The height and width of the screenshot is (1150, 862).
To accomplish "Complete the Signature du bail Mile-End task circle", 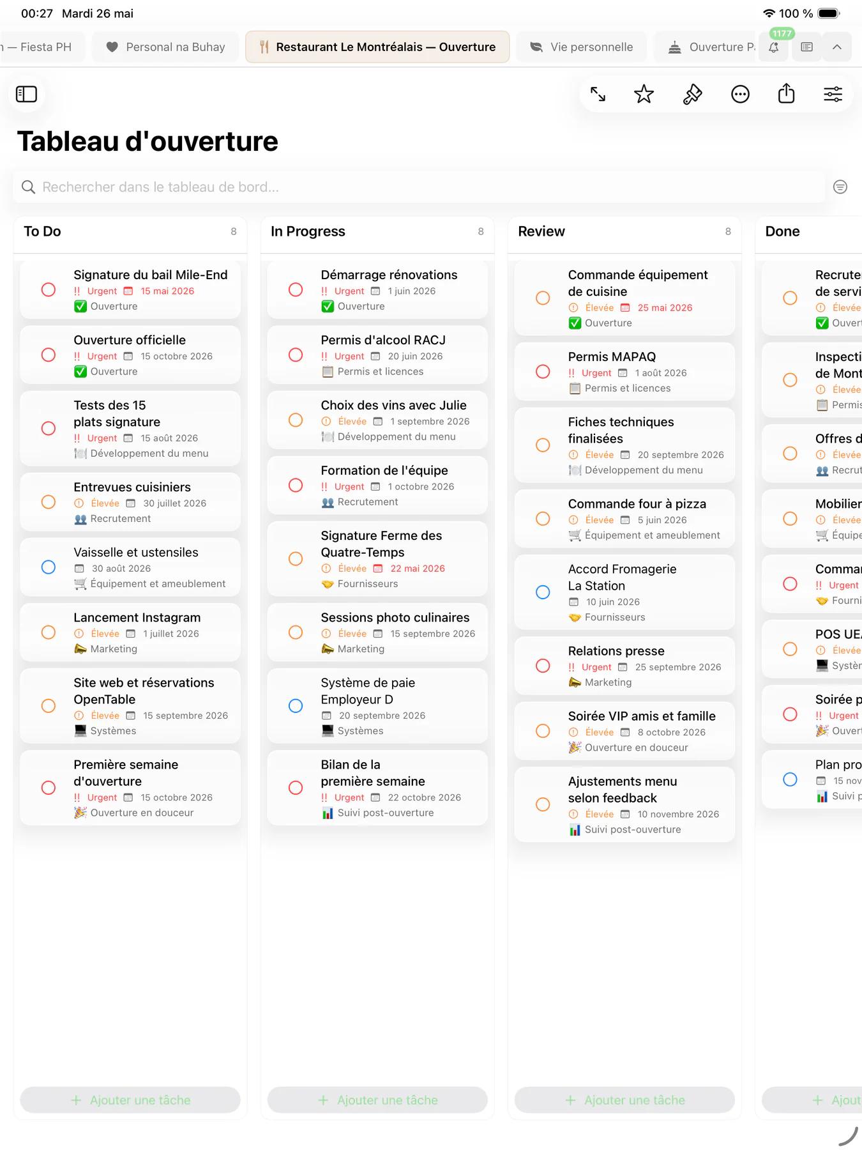I will point(49,289).
